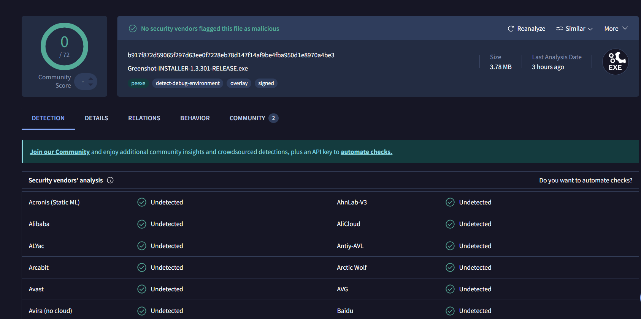This screenshot has width=641, height=319.
Task: Click the Reanalyze refresh icon
Action: (511, 29)
